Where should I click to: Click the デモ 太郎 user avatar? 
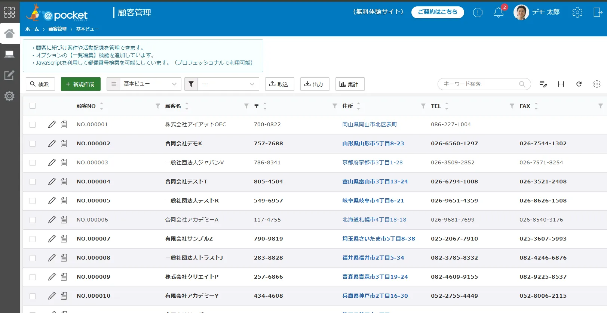point(521,12)
